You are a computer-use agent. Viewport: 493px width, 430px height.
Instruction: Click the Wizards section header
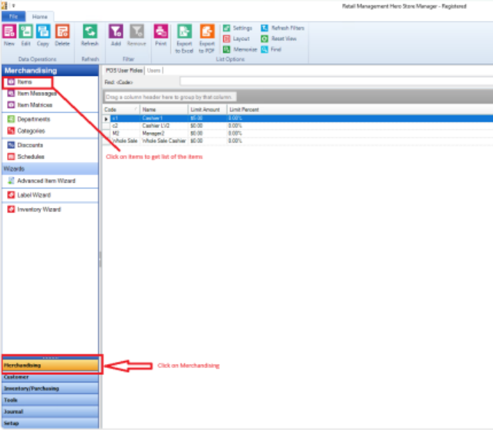(x=50, y=169)
